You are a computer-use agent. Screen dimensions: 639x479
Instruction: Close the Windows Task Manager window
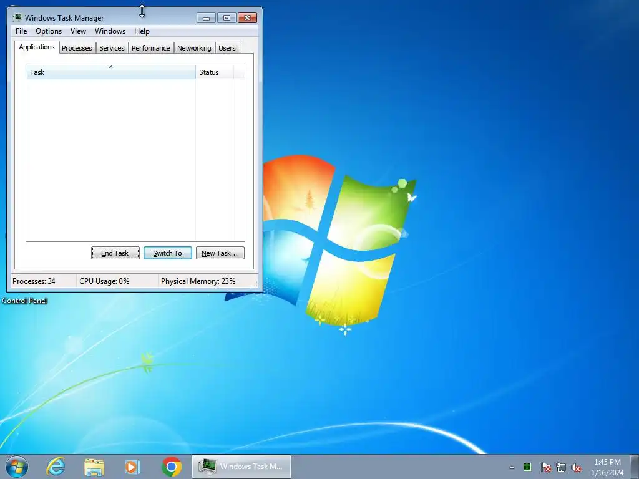247,17
